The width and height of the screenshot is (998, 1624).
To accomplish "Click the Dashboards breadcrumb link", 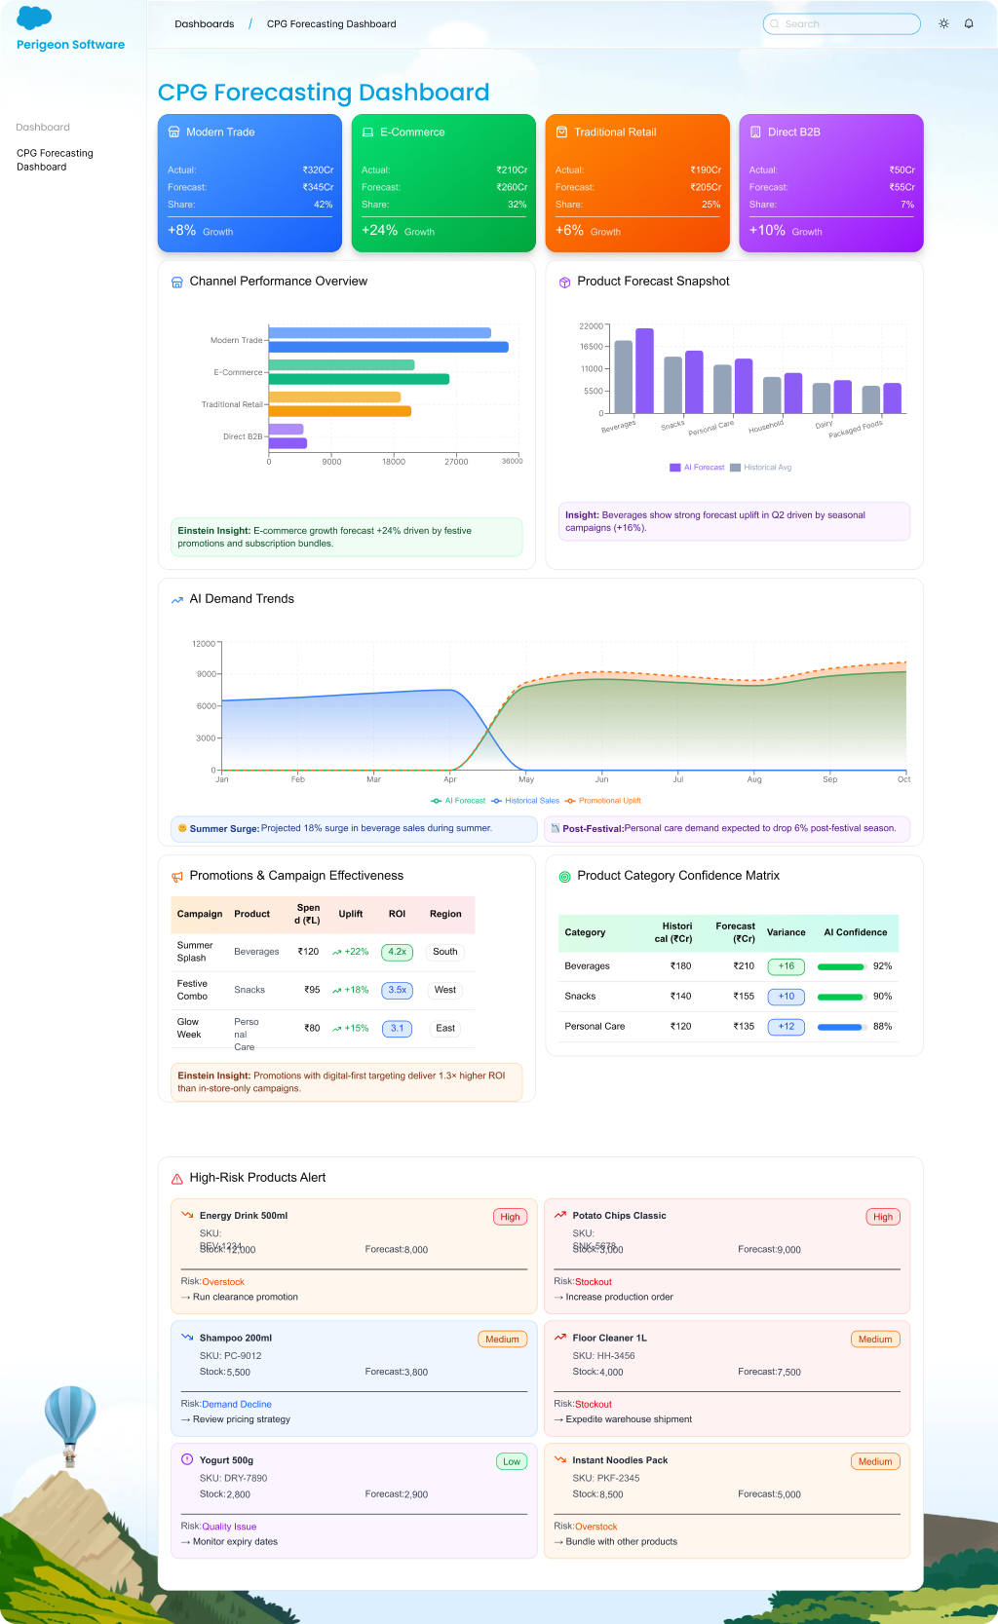I will tap(204, 24).
